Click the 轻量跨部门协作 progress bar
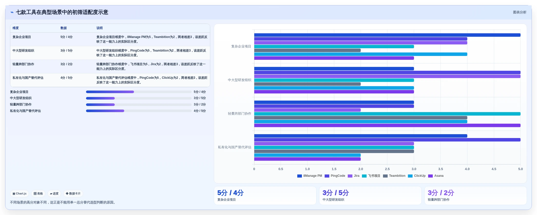537x215 pixels. (x=139, y=105)
